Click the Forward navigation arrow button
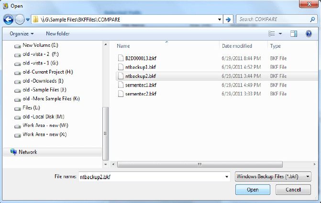Image resolution: width=321 pixels, height=203 pixels. click(20, 20)
